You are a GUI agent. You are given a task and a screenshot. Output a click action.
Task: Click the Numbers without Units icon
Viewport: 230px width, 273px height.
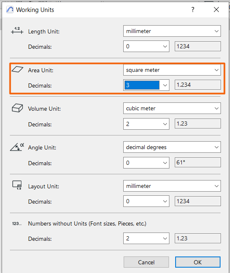pos(17,223)
